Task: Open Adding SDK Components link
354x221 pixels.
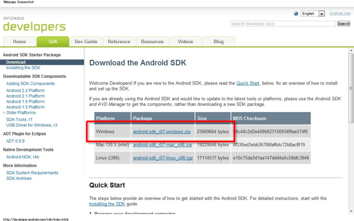Action: (31, 84)
